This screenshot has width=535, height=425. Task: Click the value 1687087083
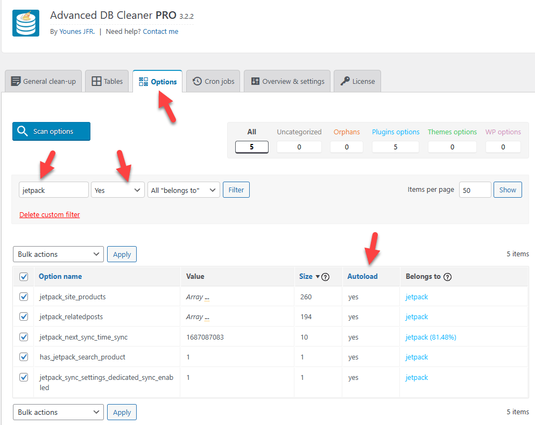[205, 337]
